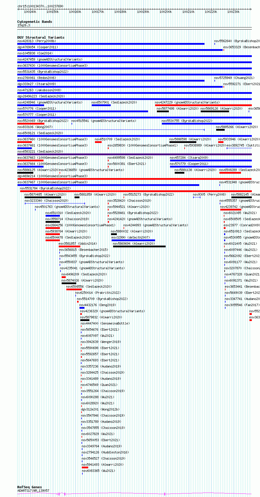Click nsv471263 (Jakobsson2008) label

[x=39, y=90]
